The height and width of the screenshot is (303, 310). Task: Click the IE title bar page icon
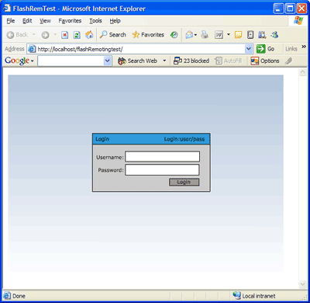[7, 9]
